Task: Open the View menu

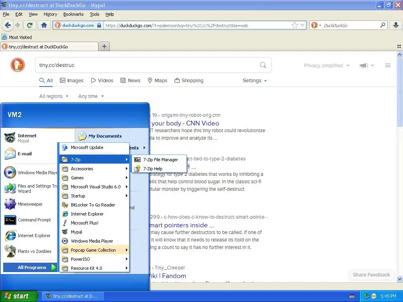Action: point(33,14)
